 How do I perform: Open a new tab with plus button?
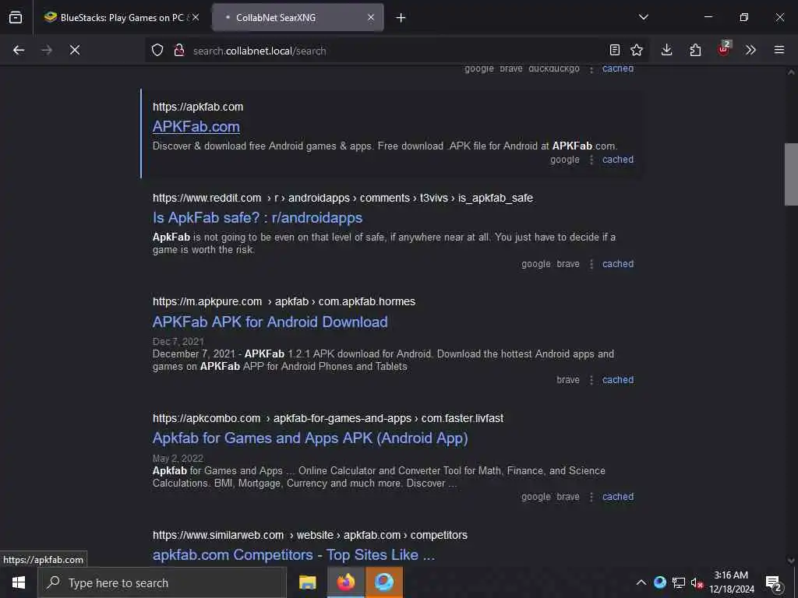(401, 18)
